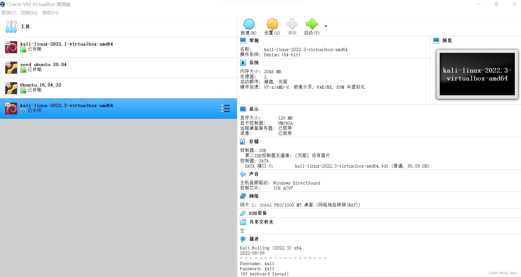Click the VMSVGA graphics controller value
The width and height of the screenshot is (521, 277).
pyautogui.click(x=285, y=123)
